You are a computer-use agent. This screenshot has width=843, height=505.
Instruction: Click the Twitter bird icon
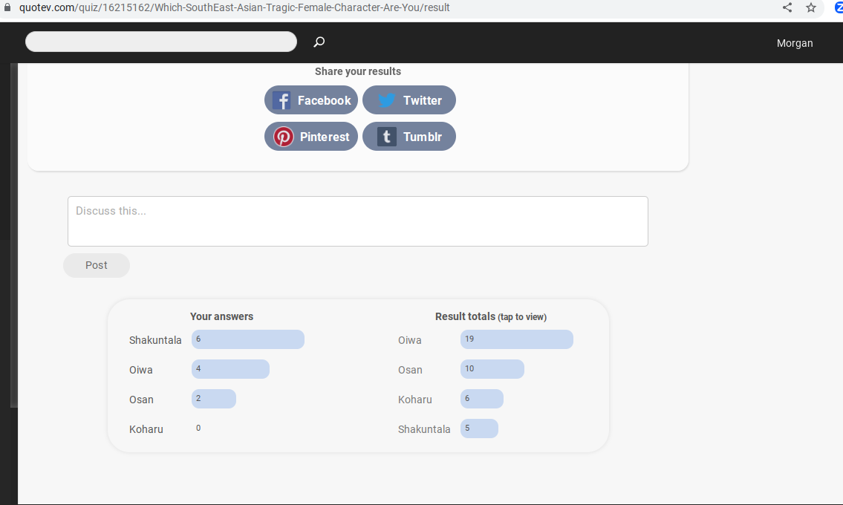[x=387, y=100]
